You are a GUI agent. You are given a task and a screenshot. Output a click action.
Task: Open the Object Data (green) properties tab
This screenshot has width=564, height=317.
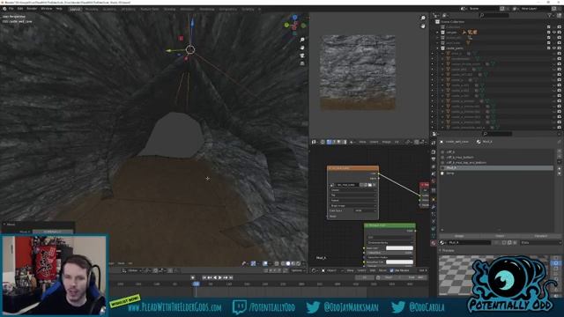pos(434,236)
